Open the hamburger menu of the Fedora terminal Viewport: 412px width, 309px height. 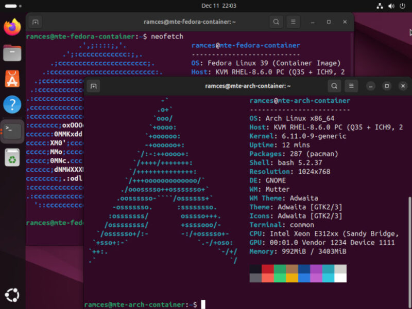[x=293, y=22]
